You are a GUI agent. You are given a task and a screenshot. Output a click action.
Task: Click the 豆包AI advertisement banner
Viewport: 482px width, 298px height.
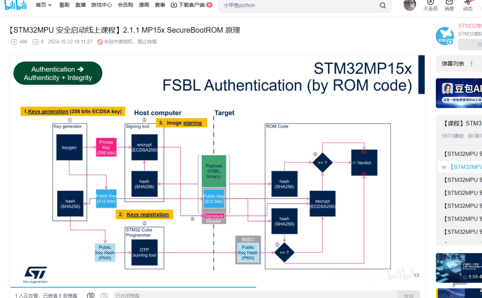click(459, 93)
